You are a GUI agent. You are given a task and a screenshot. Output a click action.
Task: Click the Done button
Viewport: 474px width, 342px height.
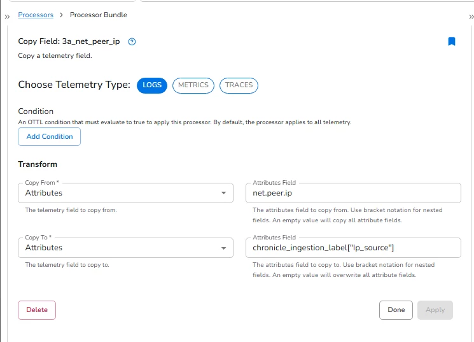tap(396, 310)
